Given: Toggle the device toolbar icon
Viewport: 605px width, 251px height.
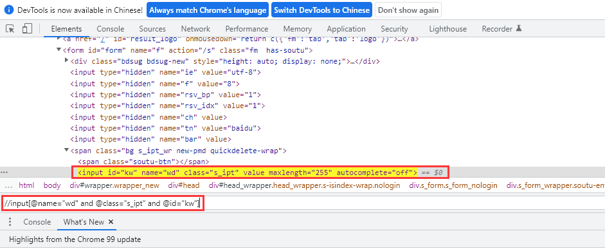Looking at the screenshot, I should click(x=26, y=28).
